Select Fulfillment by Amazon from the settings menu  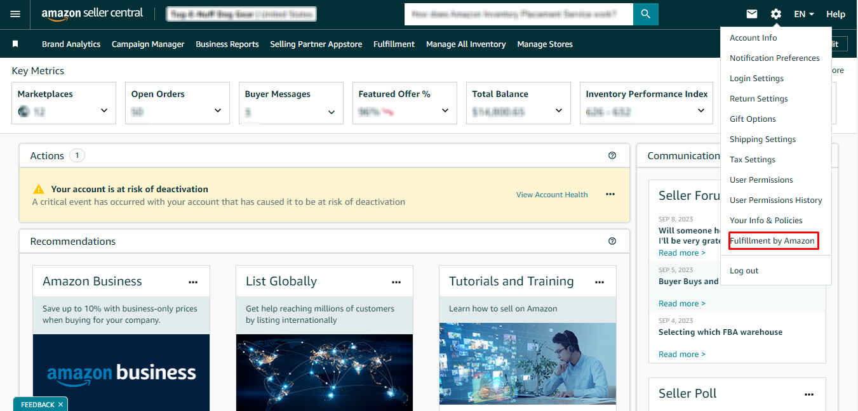coord(772,240)
